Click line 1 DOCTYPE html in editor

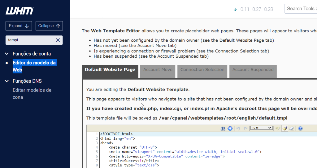pyautogui.click(x=117, y=134)
